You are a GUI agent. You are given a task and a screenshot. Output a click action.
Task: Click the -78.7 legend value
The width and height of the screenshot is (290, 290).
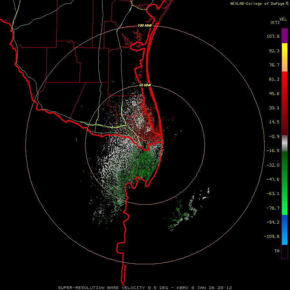click(273, 208)
